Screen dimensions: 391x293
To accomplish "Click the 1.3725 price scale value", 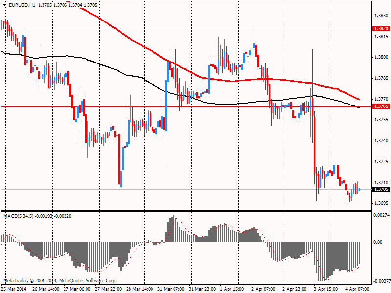I will (381, 162).
